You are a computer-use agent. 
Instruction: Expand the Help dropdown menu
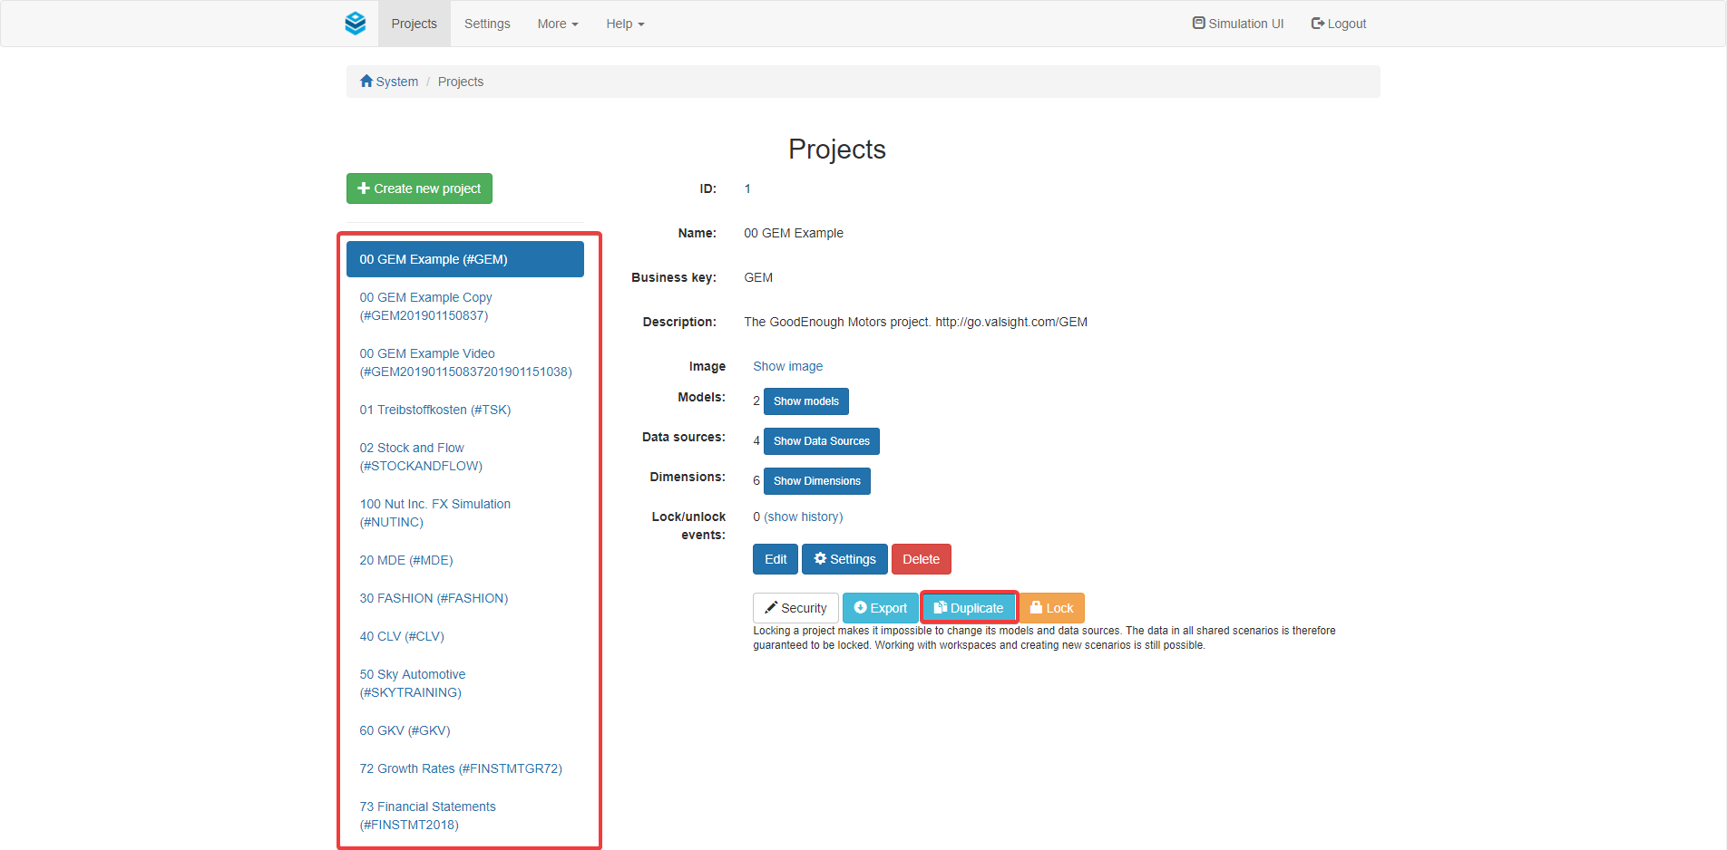[x=625, y=24]
